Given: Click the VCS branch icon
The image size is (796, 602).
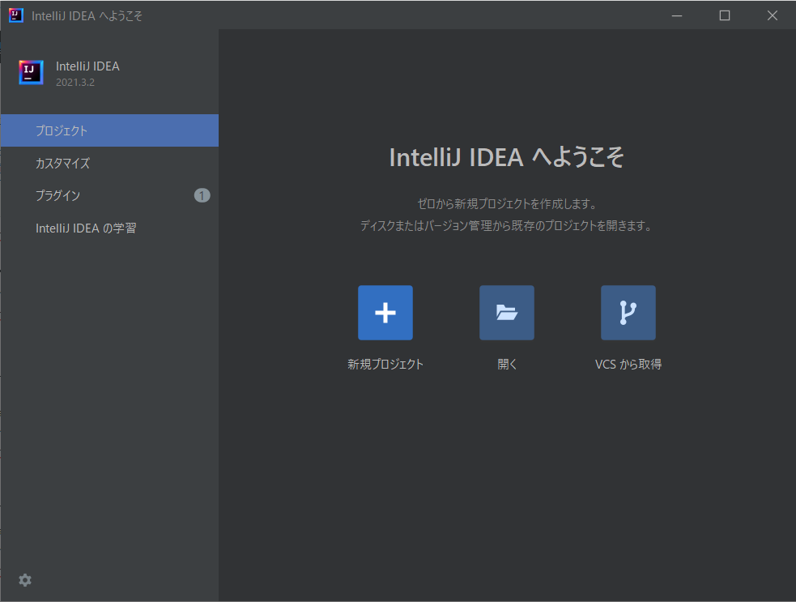Looking at the screenshot, I should 628,313.
